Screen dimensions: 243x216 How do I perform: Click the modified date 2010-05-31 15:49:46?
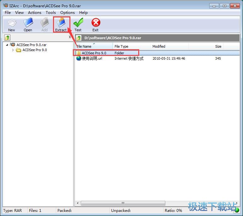pos(169,58)
